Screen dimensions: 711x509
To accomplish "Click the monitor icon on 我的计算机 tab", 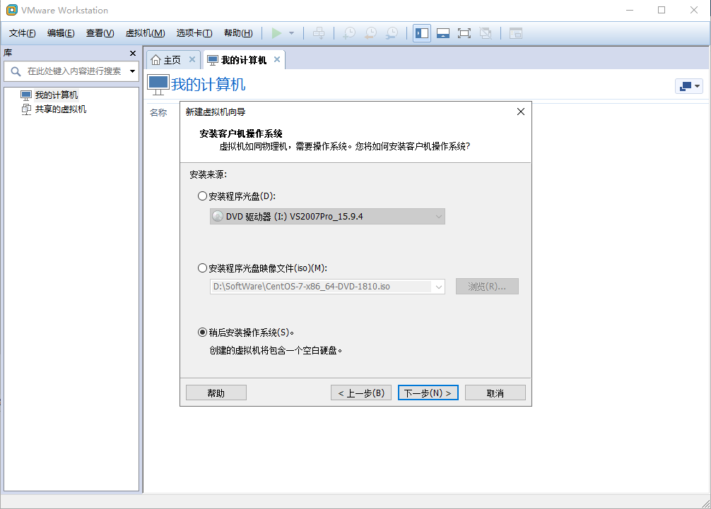I will 213,60.
